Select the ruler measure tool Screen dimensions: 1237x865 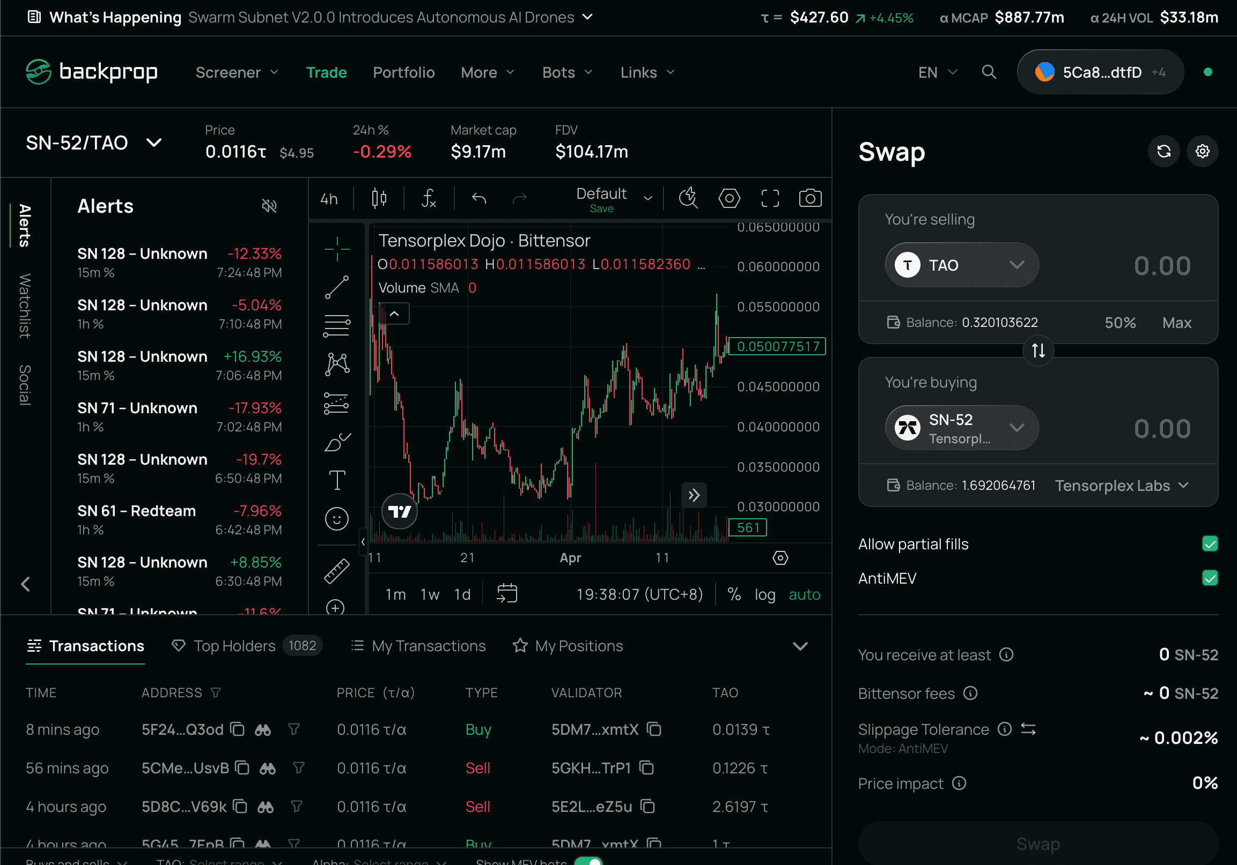coord(337,571)
